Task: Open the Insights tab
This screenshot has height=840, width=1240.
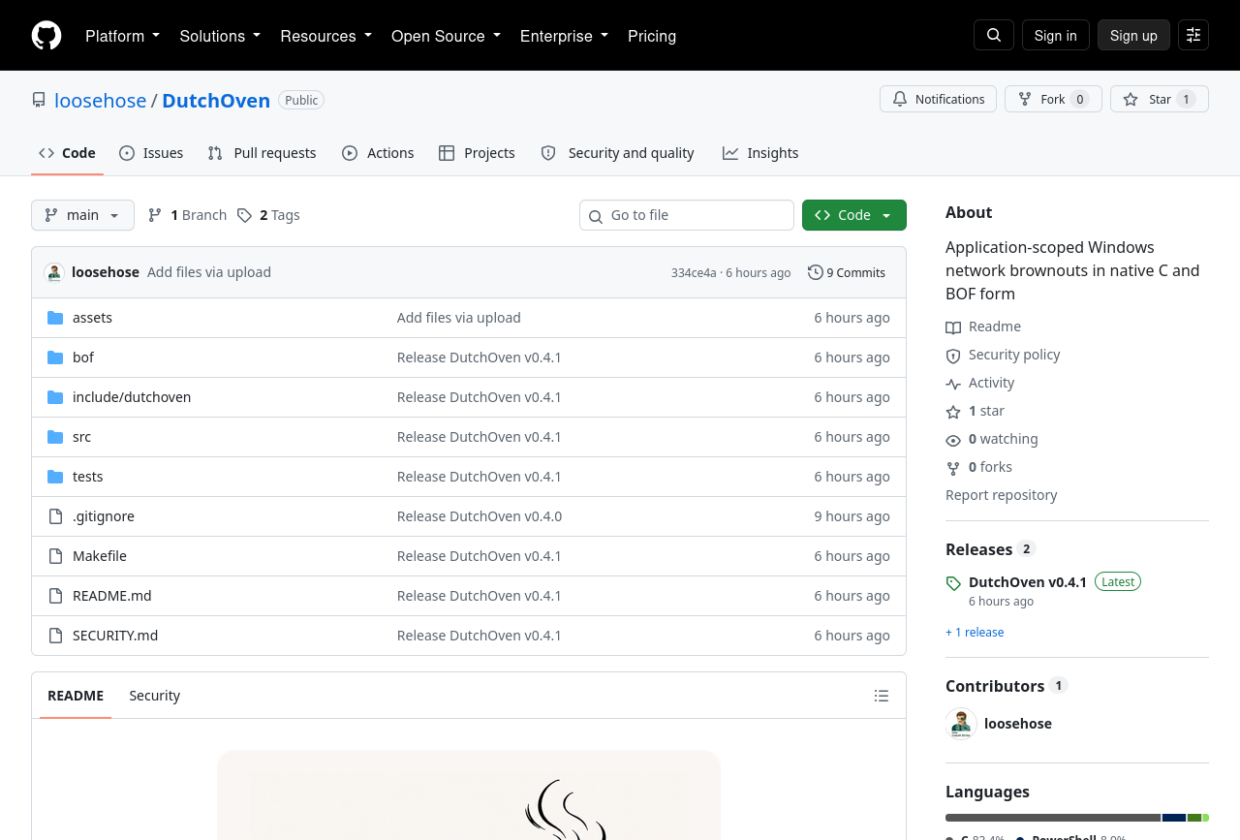Action: pyautogui.click(x=760, y=153)
